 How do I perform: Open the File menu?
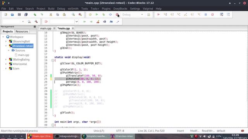(x=3, y=8)
